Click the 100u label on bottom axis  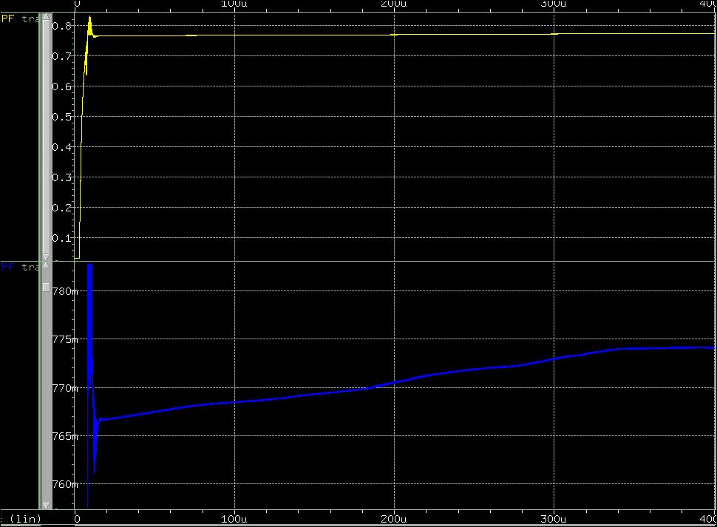pos(234,519)
